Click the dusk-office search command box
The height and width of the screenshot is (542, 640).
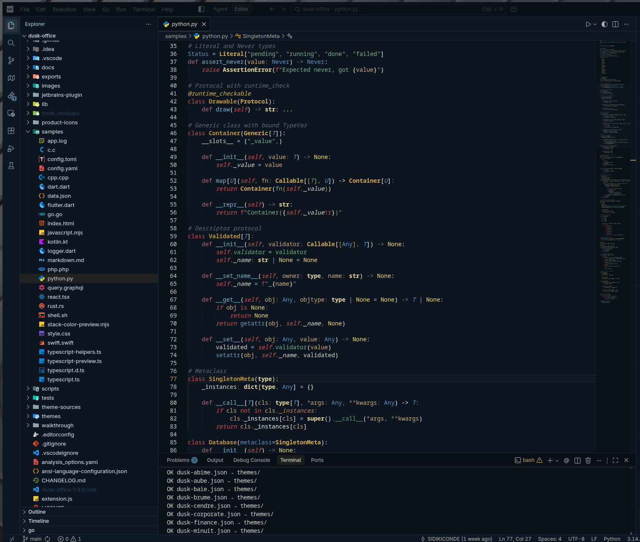click(398, 9)
